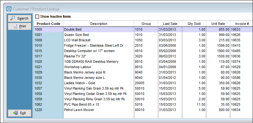Sort by Product Code column header
Screen dimensions: 253x123
[48, 24]
